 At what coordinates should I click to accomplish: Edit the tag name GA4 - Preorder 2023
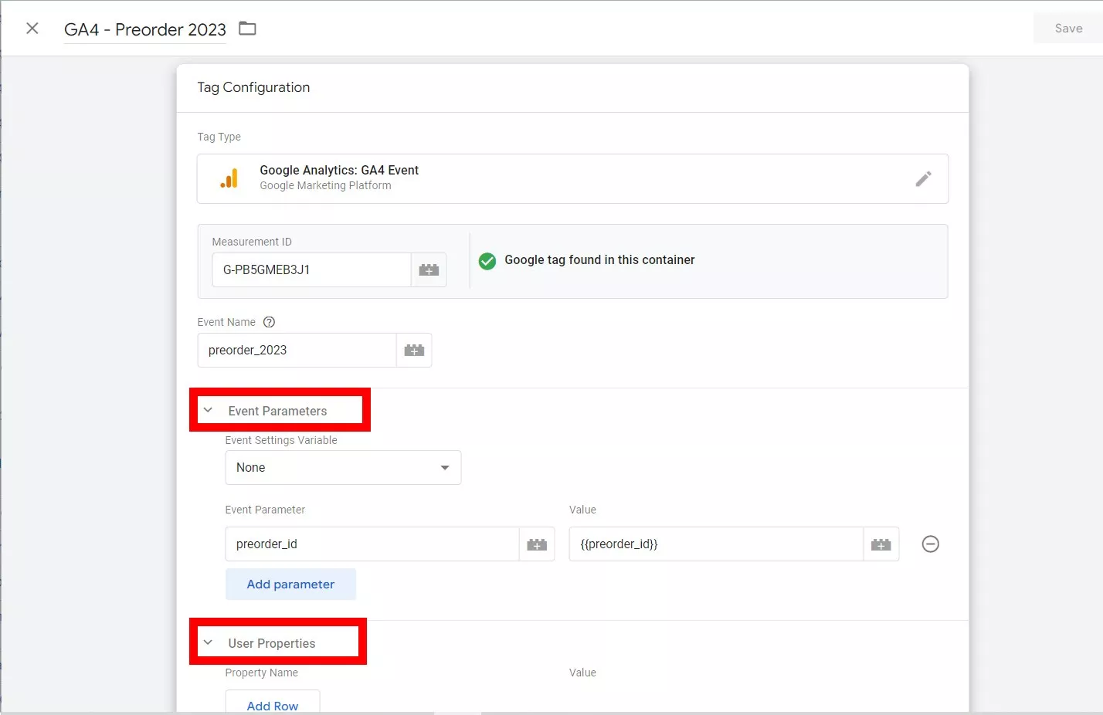tap(145, 29)
